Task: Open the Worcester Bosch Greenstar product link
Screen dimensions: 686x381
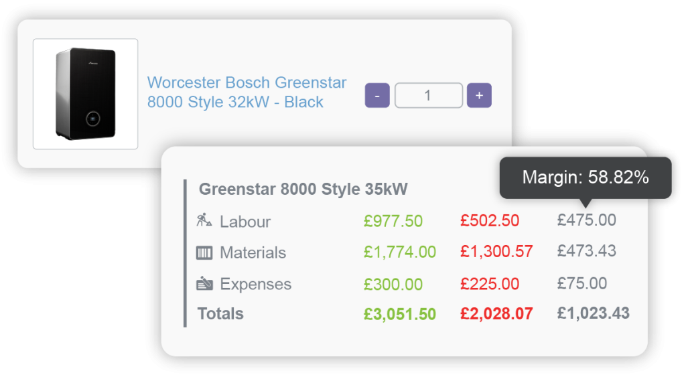Action: [x=247, y=92]
